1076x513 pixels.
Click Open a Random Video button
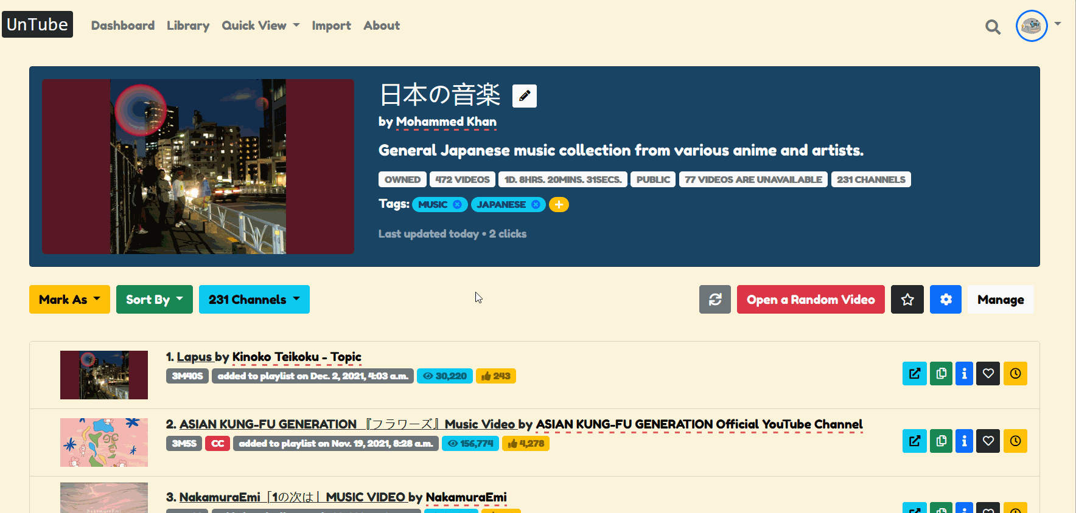coord(811,299)
